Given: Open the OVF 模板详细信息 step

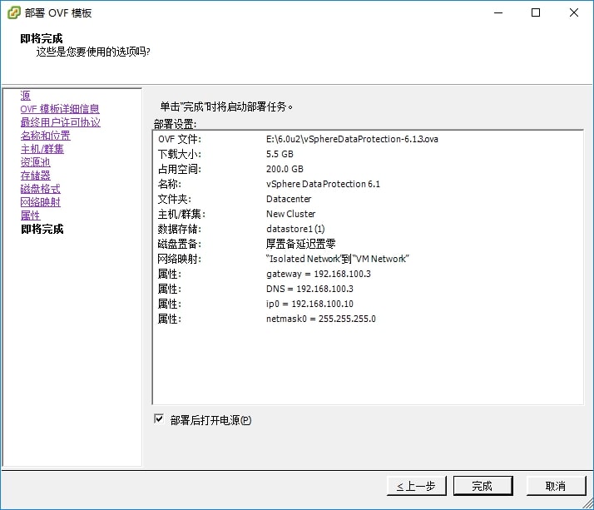Looking at the screenshot, I should point(60,109).
